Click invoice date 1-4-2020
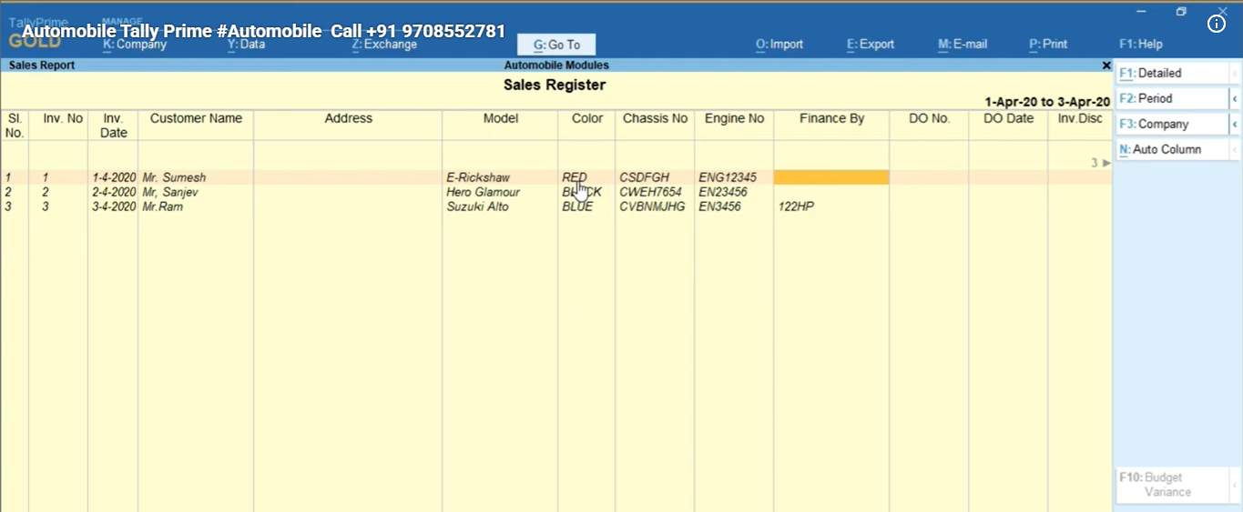Viewport: 1243px width, 512px height. (x=114, y=178)
